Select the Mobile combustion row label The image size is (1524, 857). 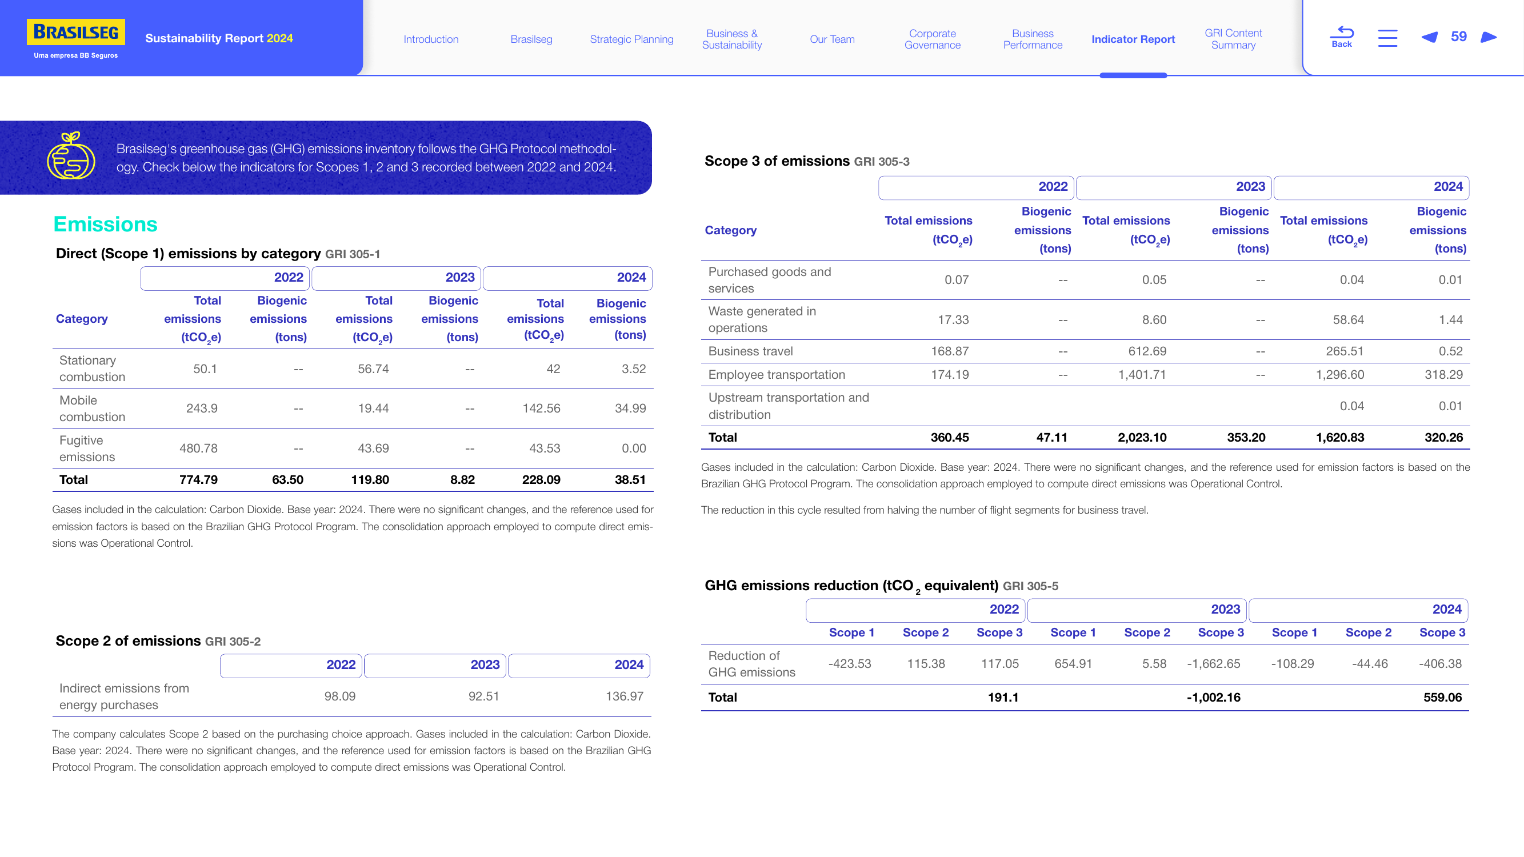click(x=91, y=408)
